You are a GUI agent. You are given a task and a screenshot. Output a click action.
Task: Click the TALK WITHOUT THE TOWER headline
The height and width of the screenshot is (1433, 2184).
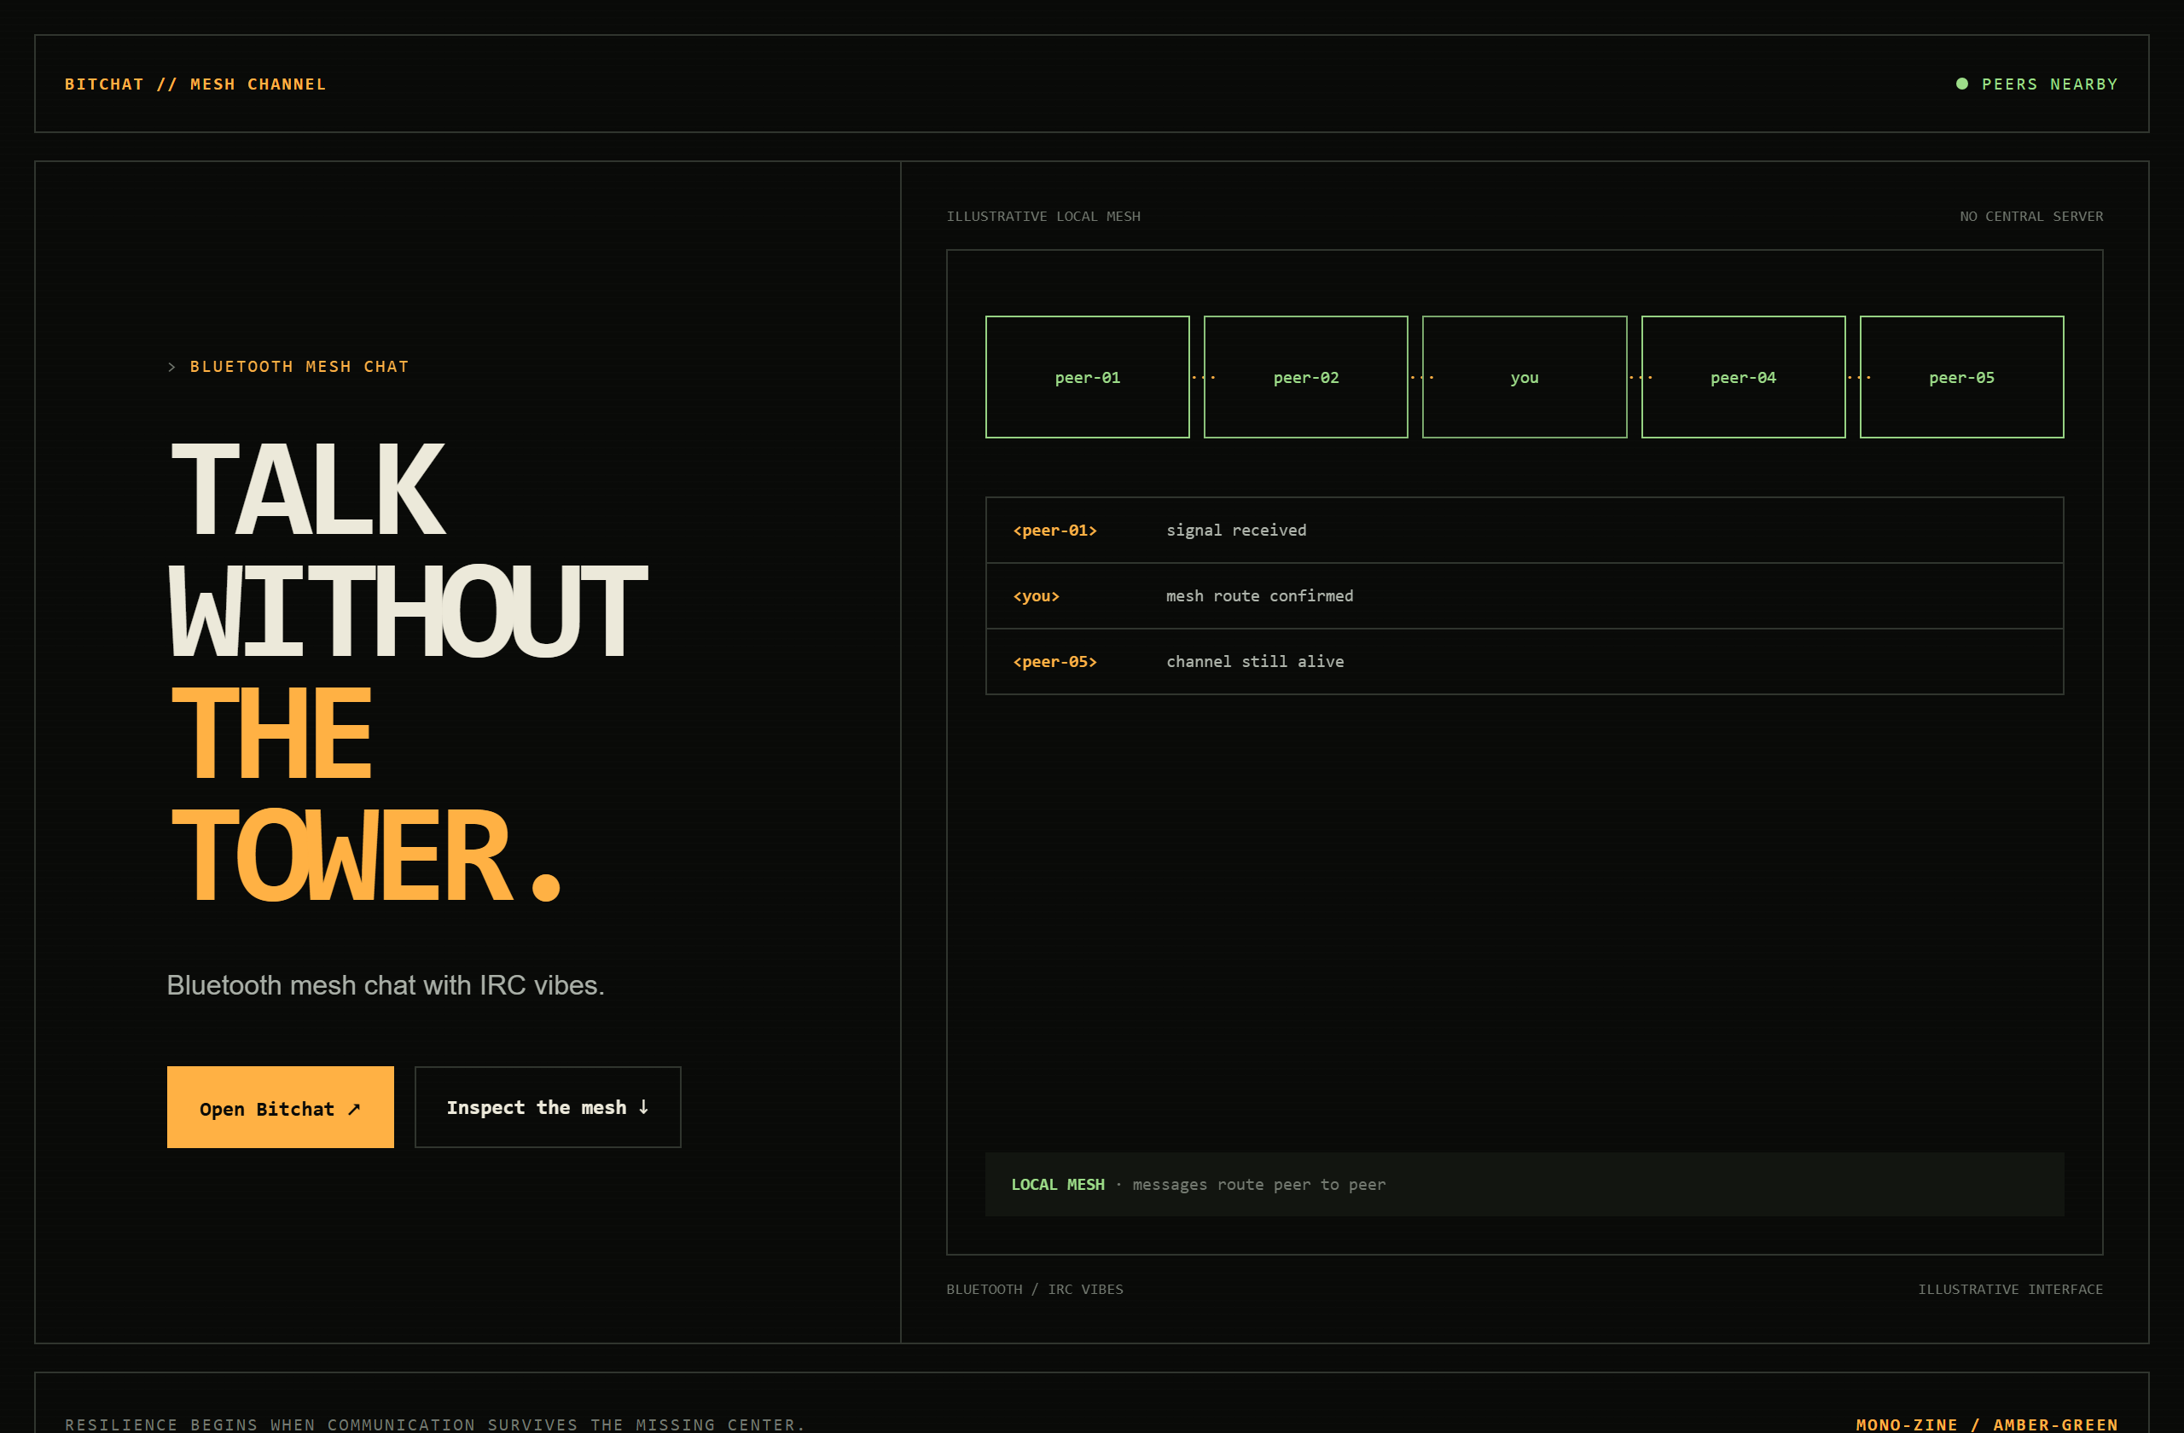409,671
